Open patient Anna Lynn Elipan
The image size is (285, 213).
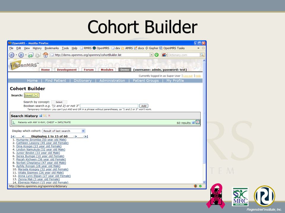(x=44, y=176)
